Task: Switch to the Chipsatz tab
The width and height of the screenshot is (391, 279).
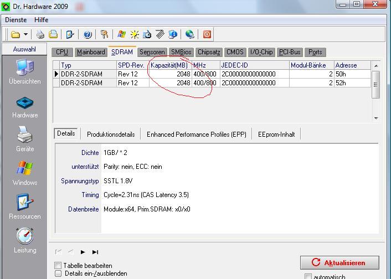Action: pyautogui.click(x=209, y=52)
